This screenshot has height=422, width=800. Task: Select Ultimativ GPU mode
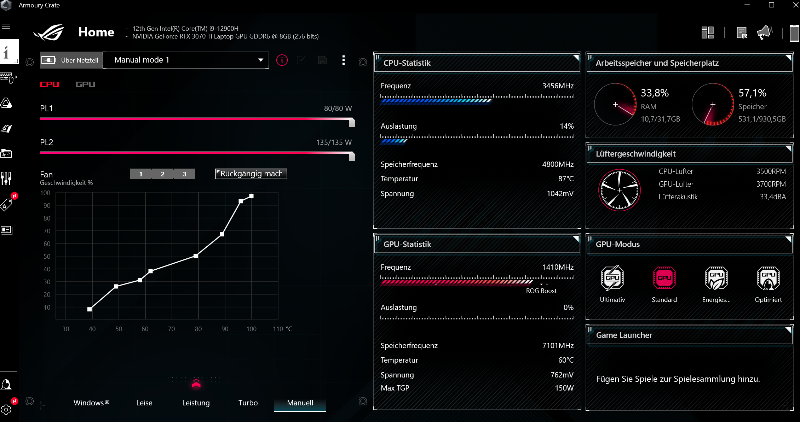(612, 278)
